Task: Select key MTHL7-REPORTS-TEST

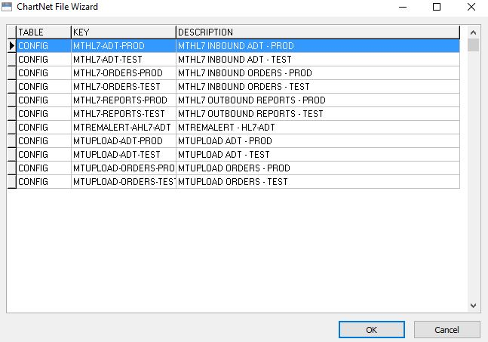Action: pos(124,114)
